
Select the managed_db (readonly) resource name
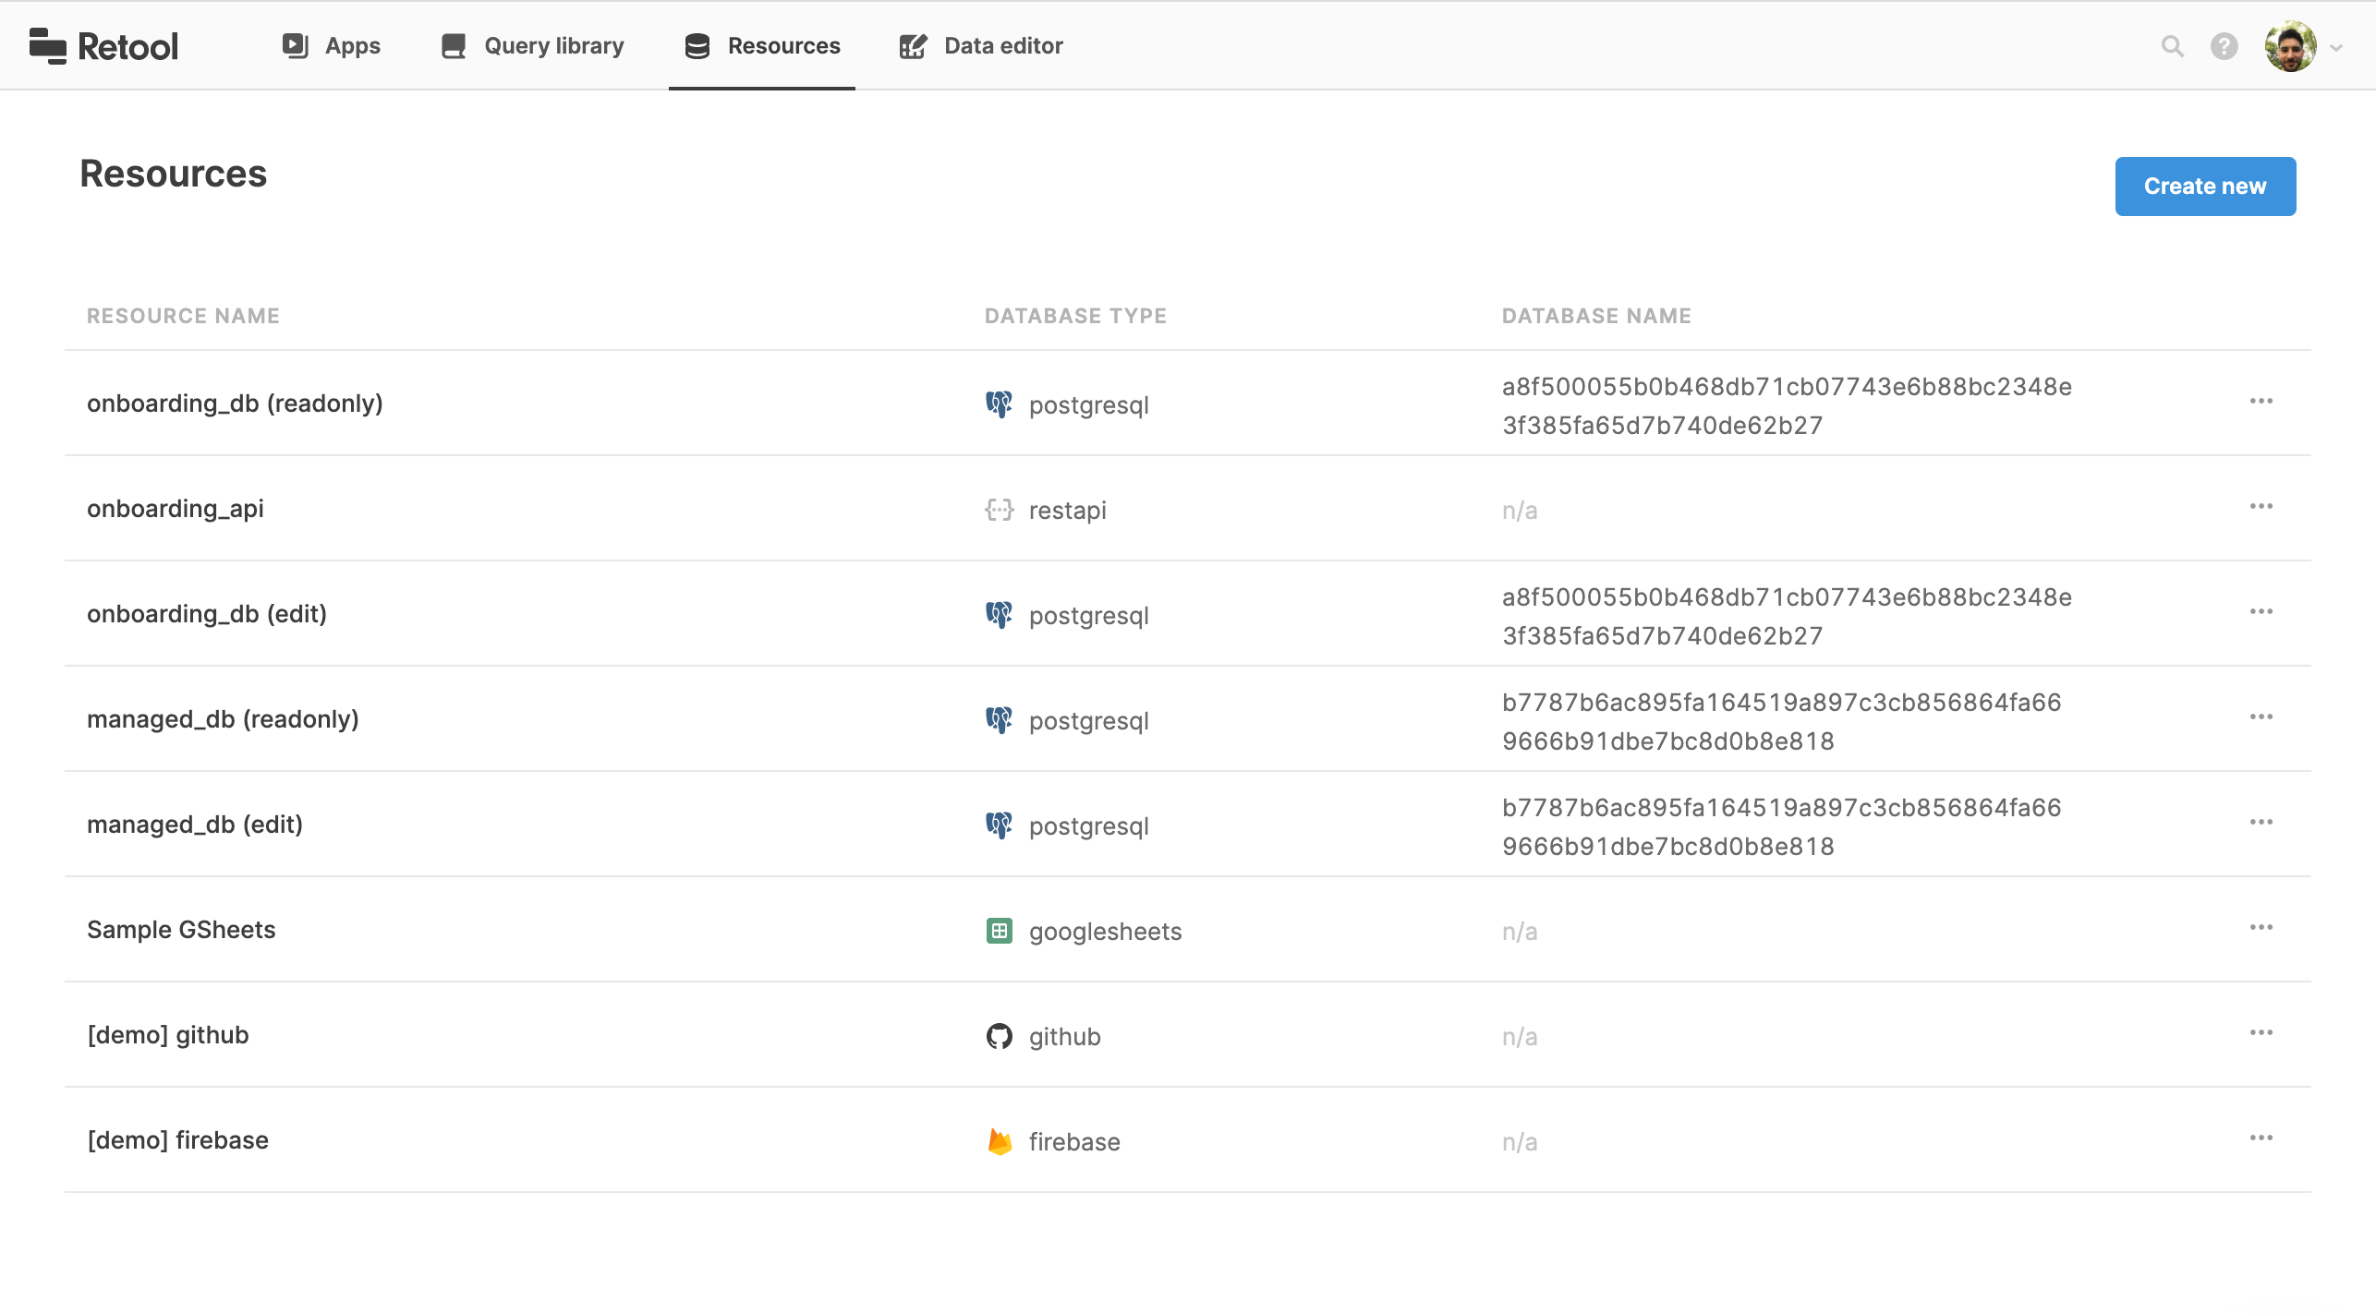coord(223,719)
